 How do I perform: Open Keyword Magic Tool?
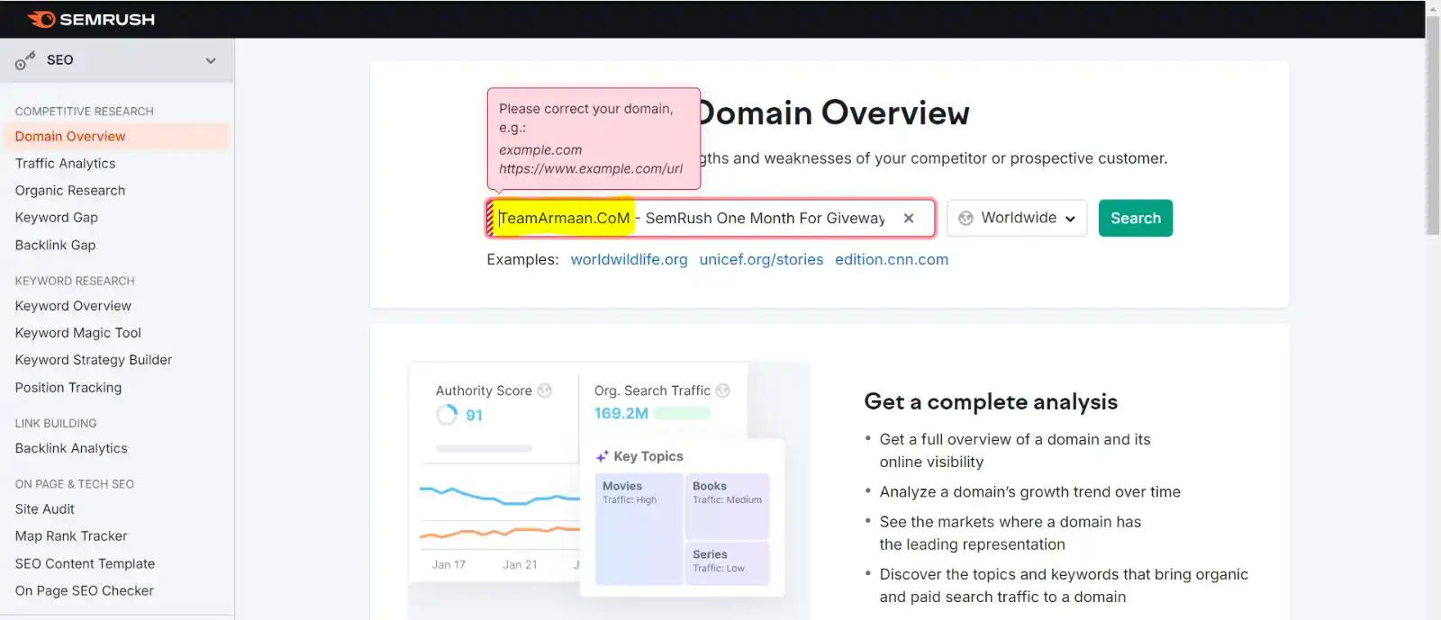(x=77, y=333)
